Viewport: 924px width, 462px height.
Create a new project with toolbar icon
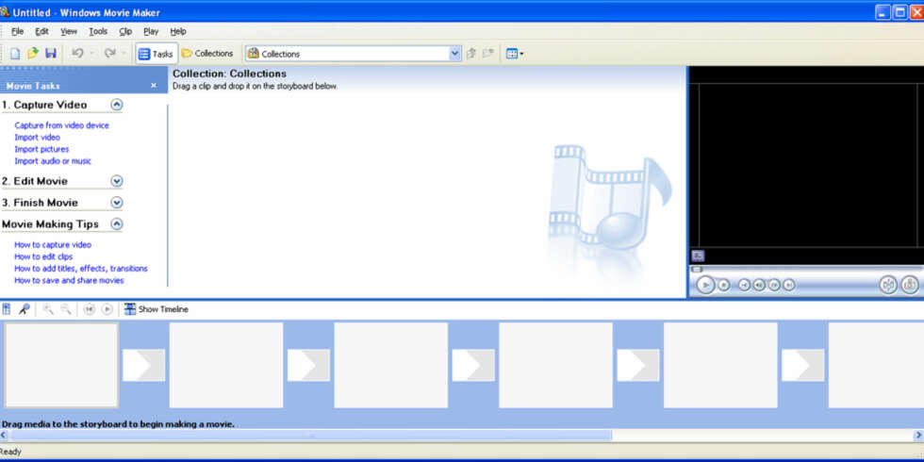coord(15,54)
